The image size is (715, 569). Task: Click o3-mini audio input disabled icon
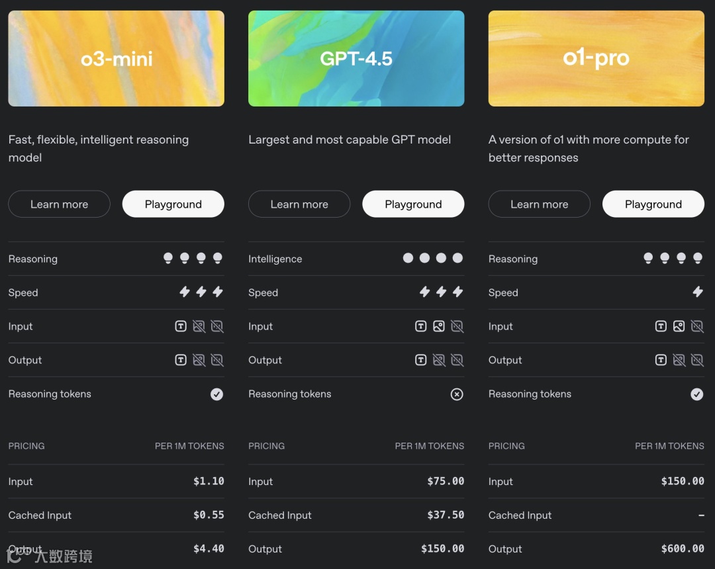pyautogui.click(x=217, y=326)
